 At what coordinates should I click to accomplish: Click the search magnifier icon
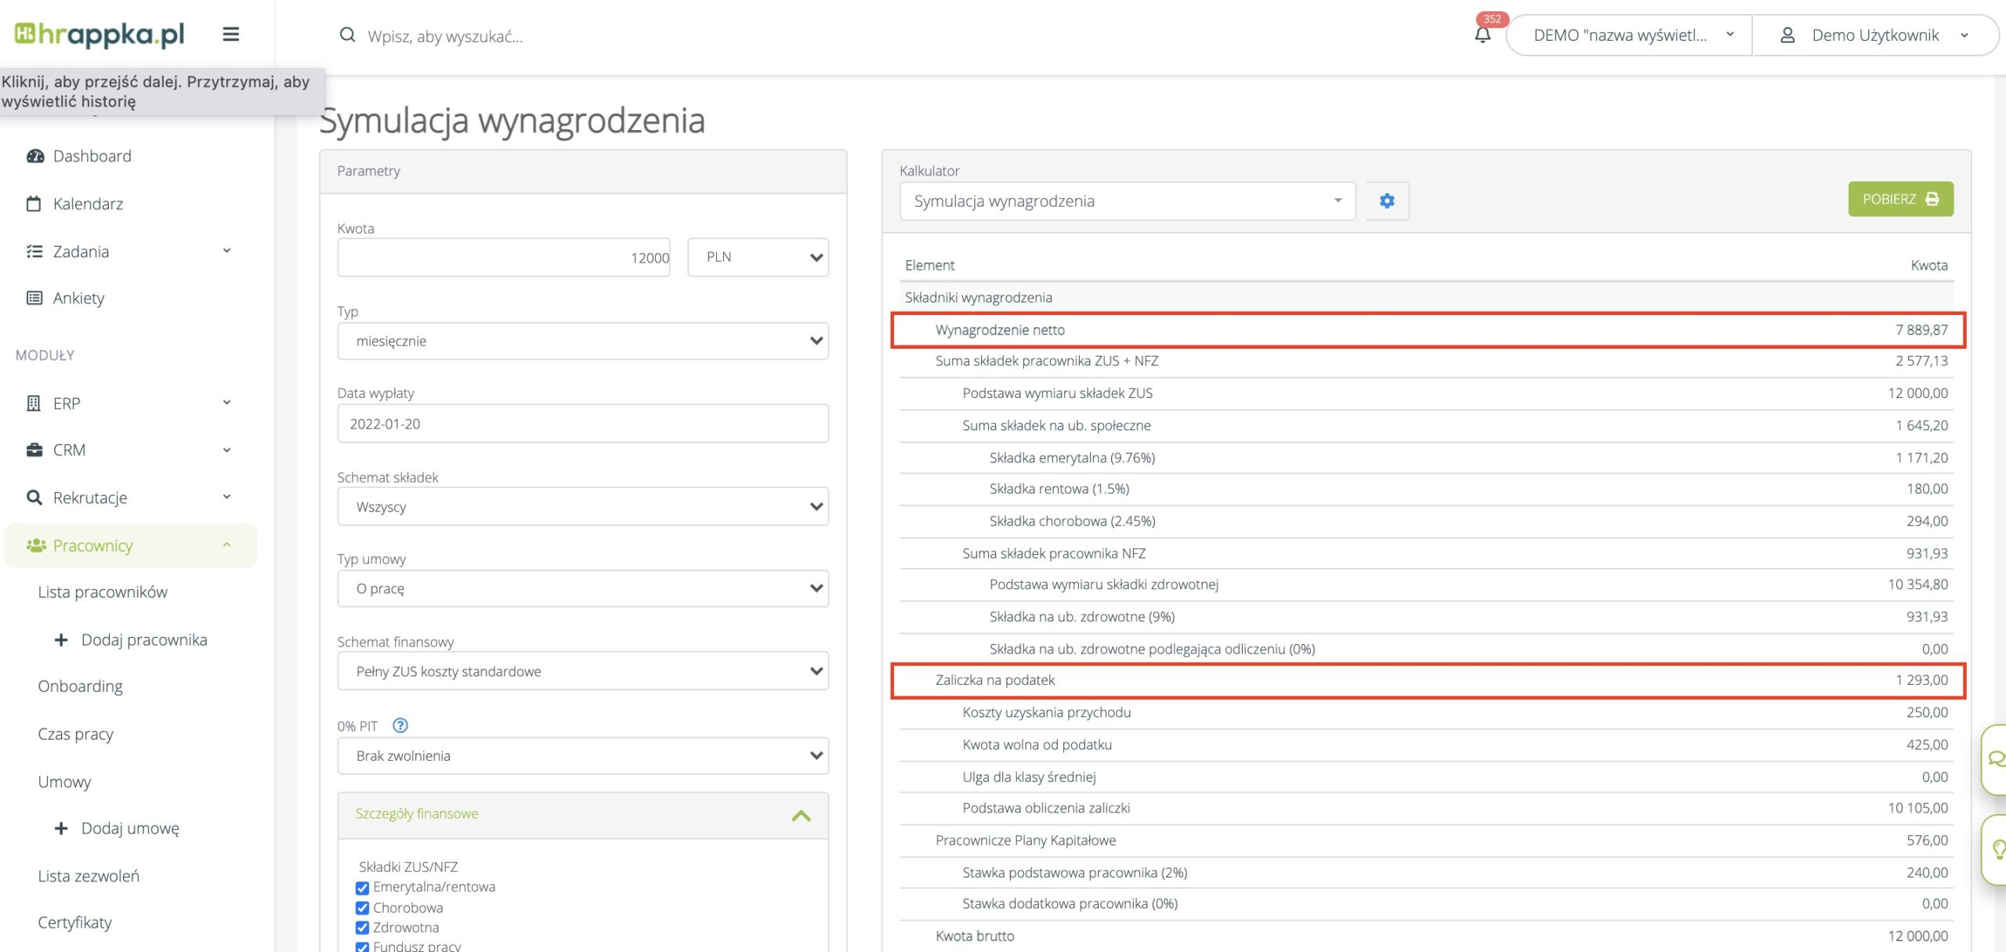pyautogui.click(x=346, y=35)
